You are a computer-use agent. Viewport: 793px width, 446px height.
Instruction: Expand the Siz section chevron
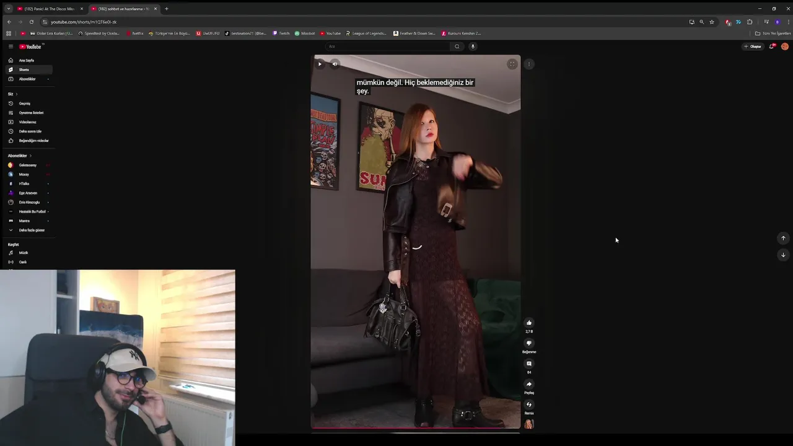point(17,94)
